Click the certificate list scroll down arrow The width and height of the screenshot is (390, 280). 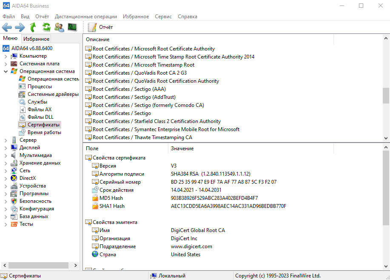386,138
